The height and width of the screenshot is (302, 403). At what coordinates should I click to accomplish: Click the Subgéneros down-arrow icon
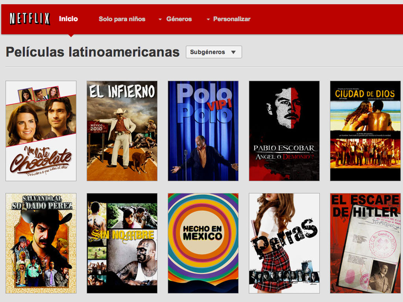coord(233,52)
